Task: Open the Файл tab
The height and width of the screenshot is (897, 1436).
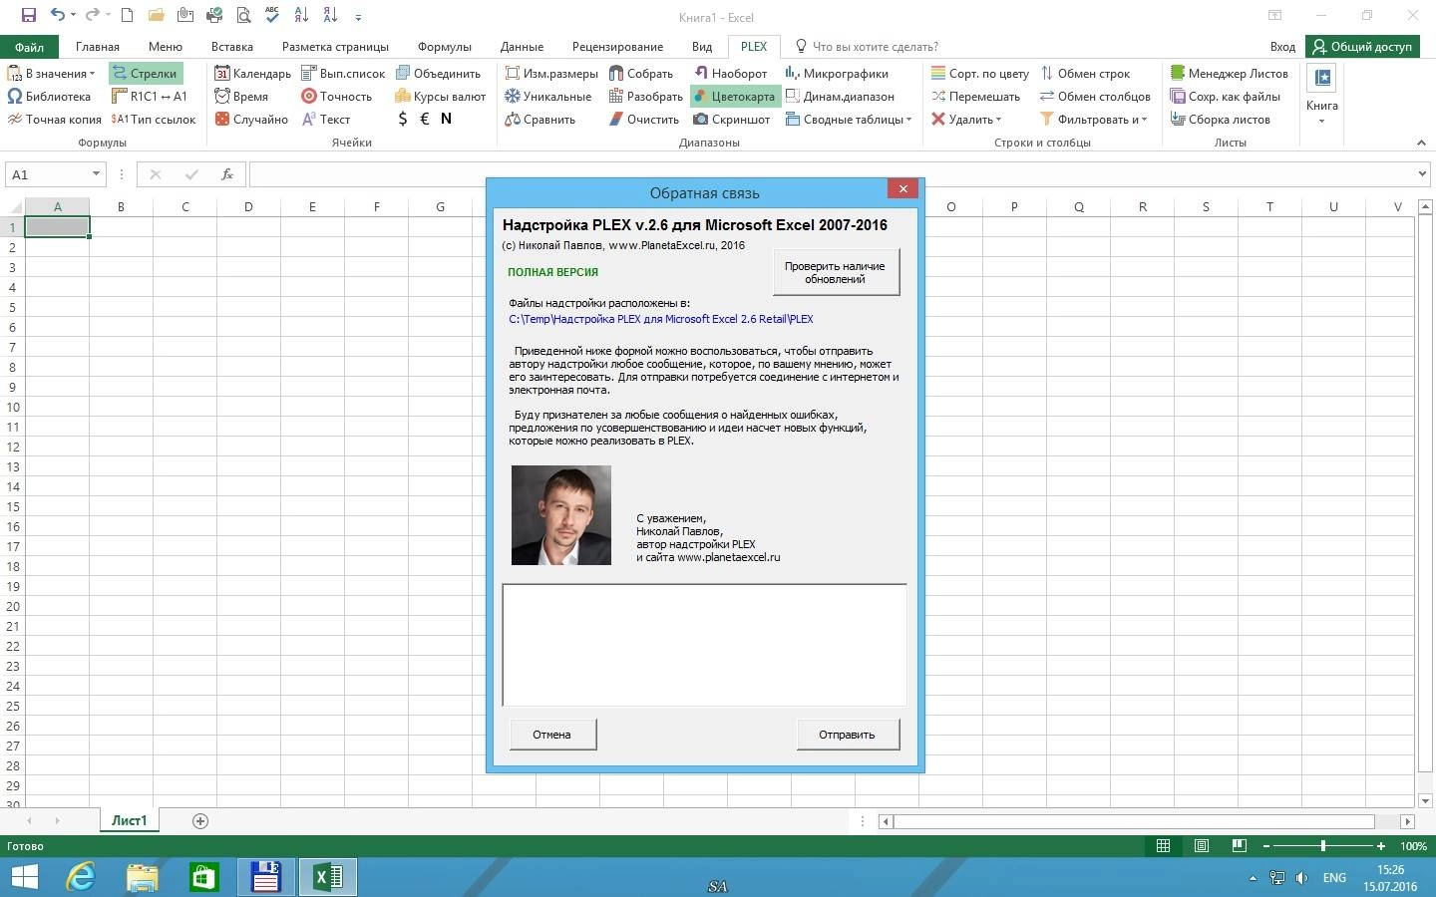Action: [29, 47]
